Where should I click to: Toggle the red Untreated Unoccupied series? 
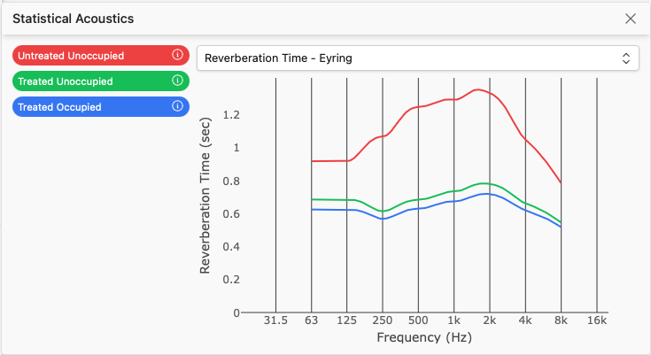point(89,55)
